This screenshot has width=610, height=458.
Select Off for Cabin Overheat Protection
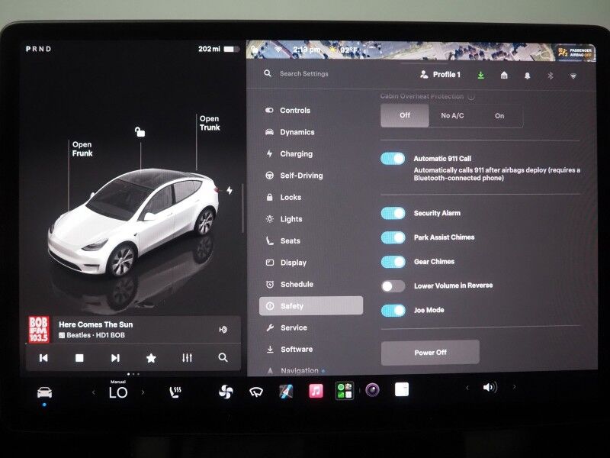pyautogui.click(x=405, y=115)
